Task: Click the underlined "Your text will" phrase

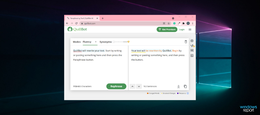Action: (138, 51)
